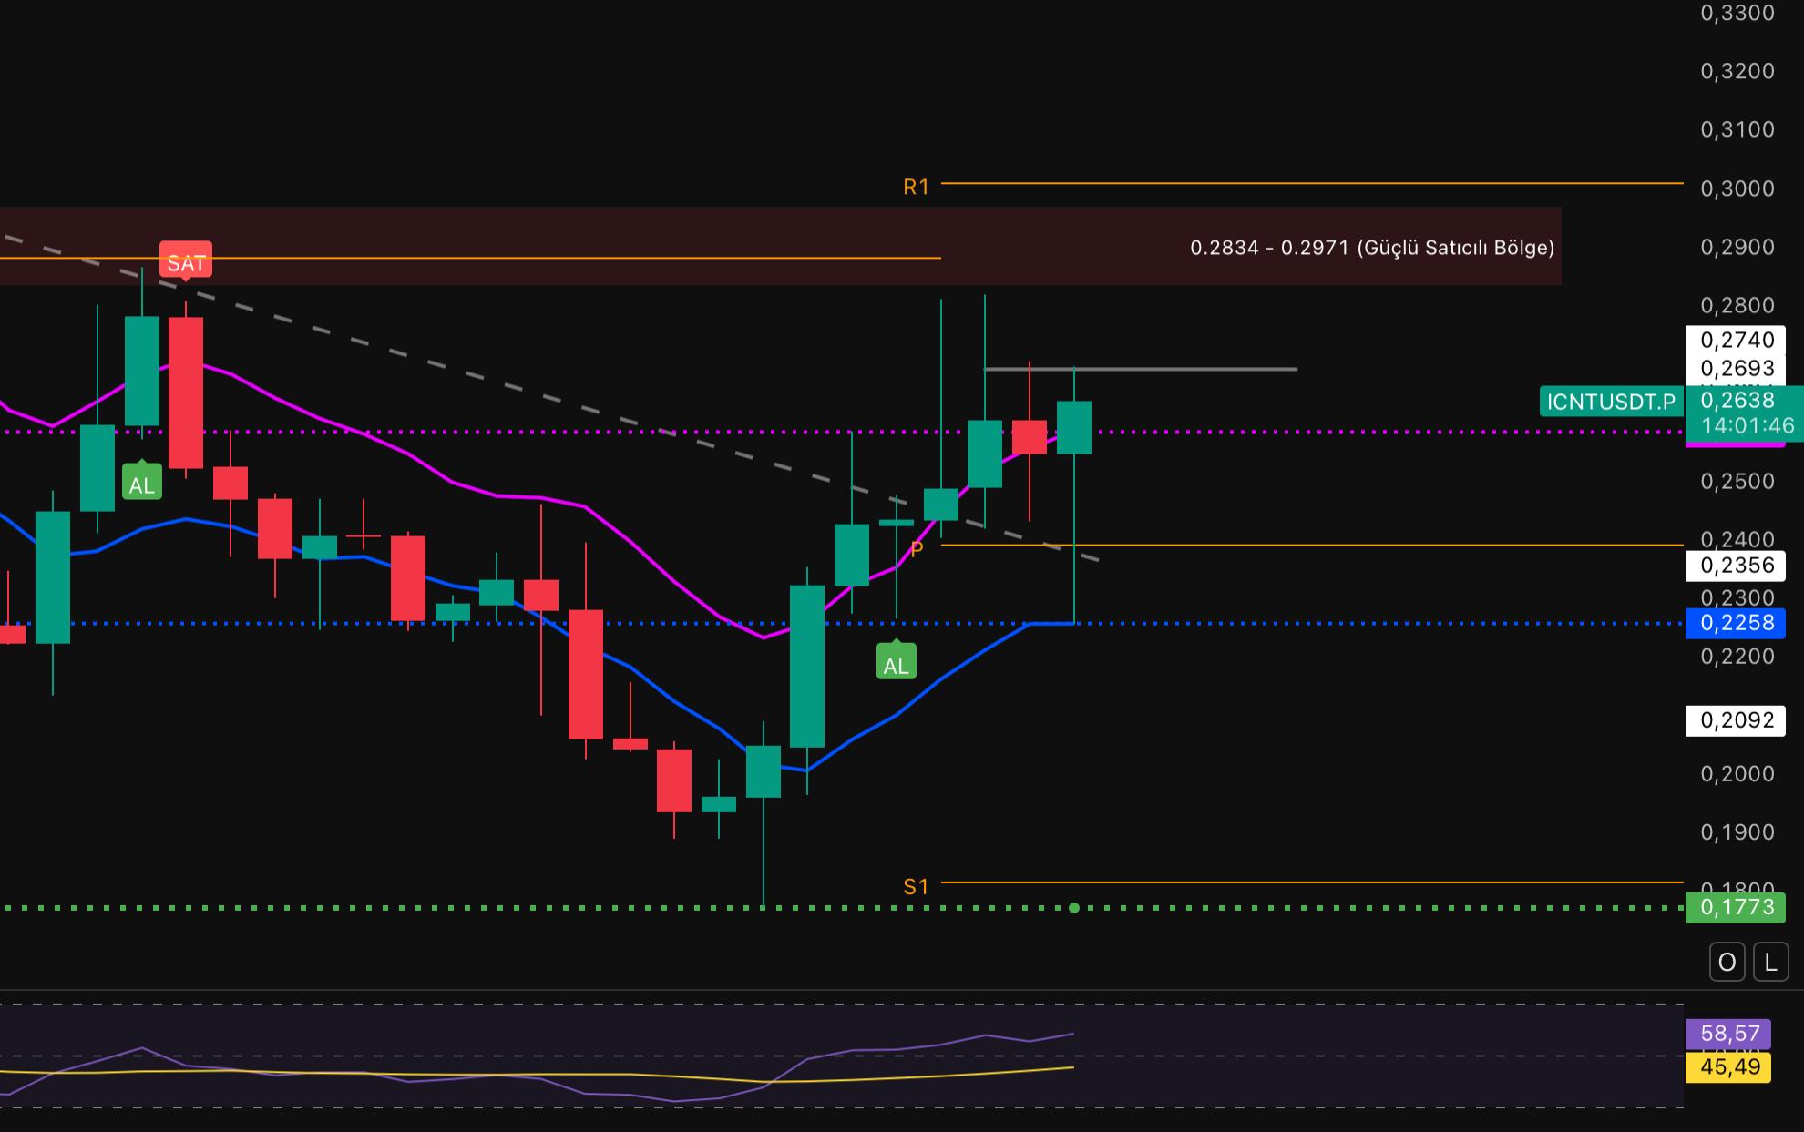
Task: Click the green 0,1773 price label
Action: pyautogui.click(x=1735, y=907)
